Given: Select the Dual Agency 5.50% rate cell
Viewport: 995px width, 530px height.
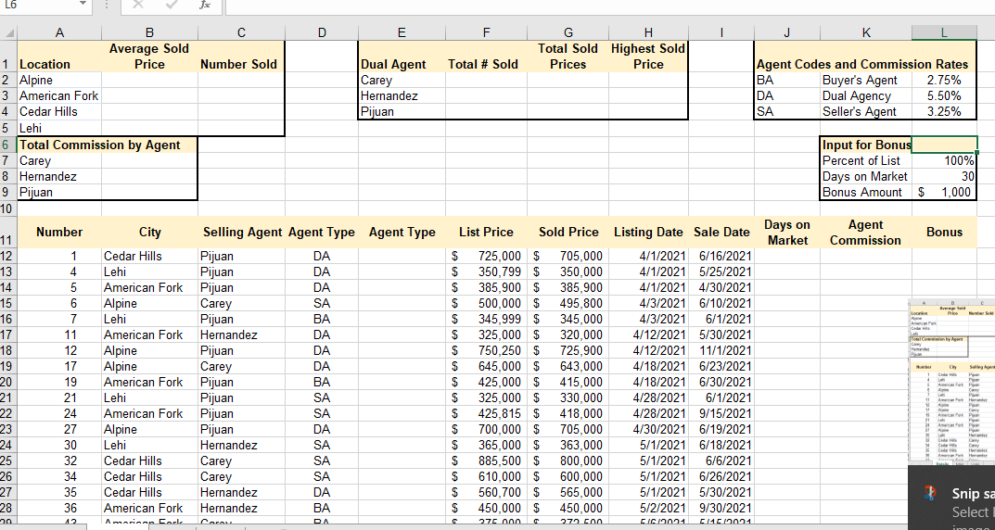Looking at the screenshot, I should [944, 95].
